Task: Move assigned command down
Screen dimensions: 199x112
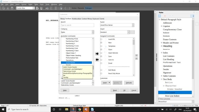Action: pyautogui.click(x=136, y=59)
